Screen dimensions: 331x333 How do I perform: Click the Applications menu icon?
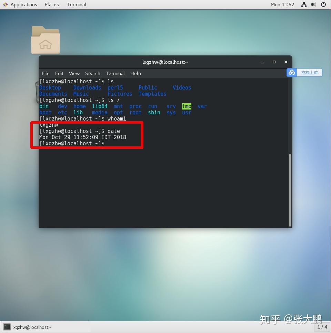(x=6, y=4)
